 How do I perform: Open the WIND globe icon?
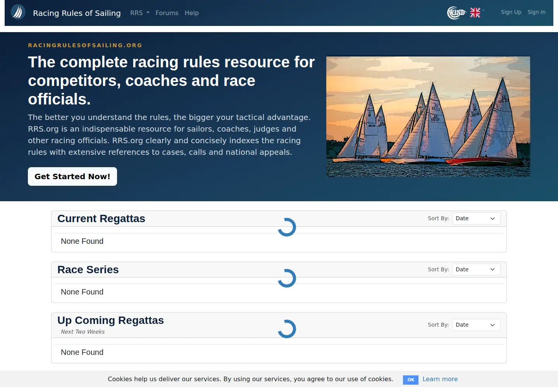coord(456,13)
